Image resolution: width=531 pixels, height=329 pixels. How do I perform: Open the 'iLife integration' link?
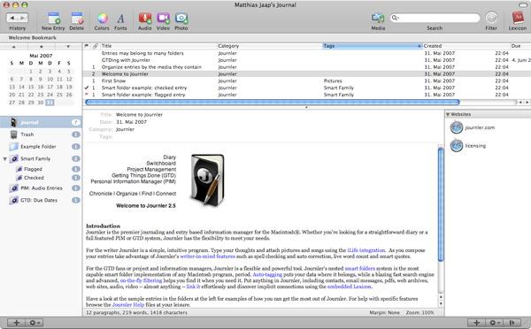[x=366, y=250]
